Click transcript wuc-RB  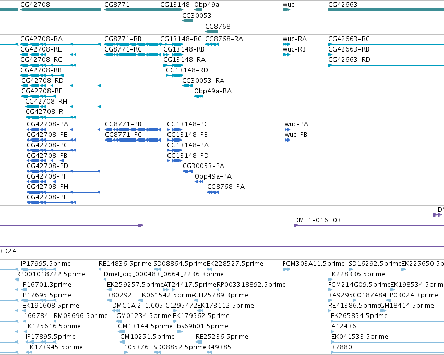tap(294, 49)
